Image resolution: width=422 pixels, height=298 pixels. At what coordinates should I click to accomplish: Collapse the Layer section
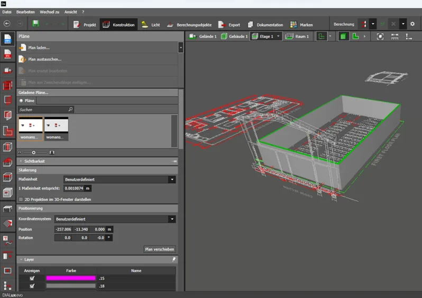click(21, 259)
